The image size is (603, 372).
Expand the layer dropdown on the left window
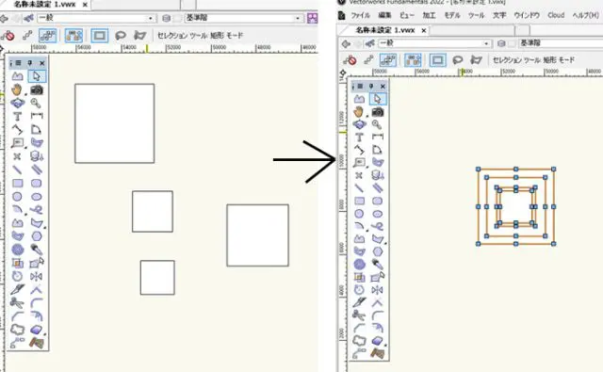click(243, 18)
